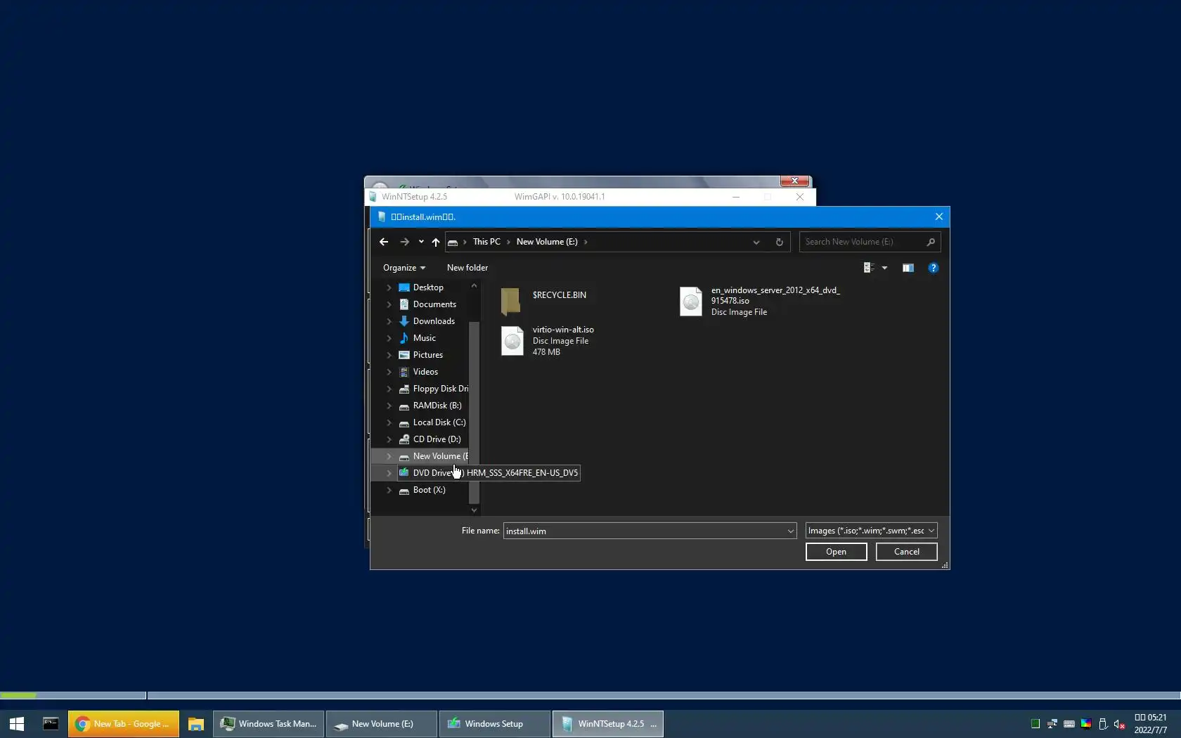Expand the DVD Drive tree node
Screen dimensions: 1181x738
point(389,473)
